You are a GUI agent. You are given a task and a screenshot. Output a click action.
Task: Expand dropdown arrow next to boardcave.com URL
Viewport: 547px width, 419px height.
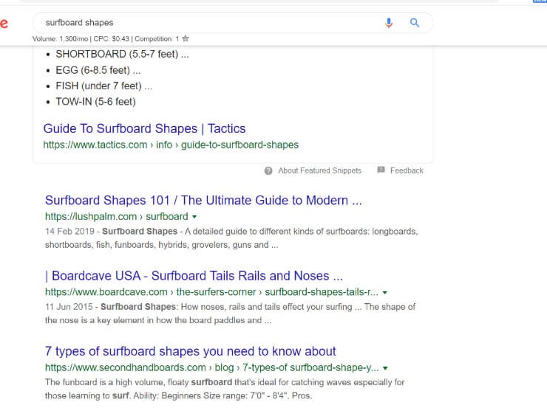coord(385,292)
